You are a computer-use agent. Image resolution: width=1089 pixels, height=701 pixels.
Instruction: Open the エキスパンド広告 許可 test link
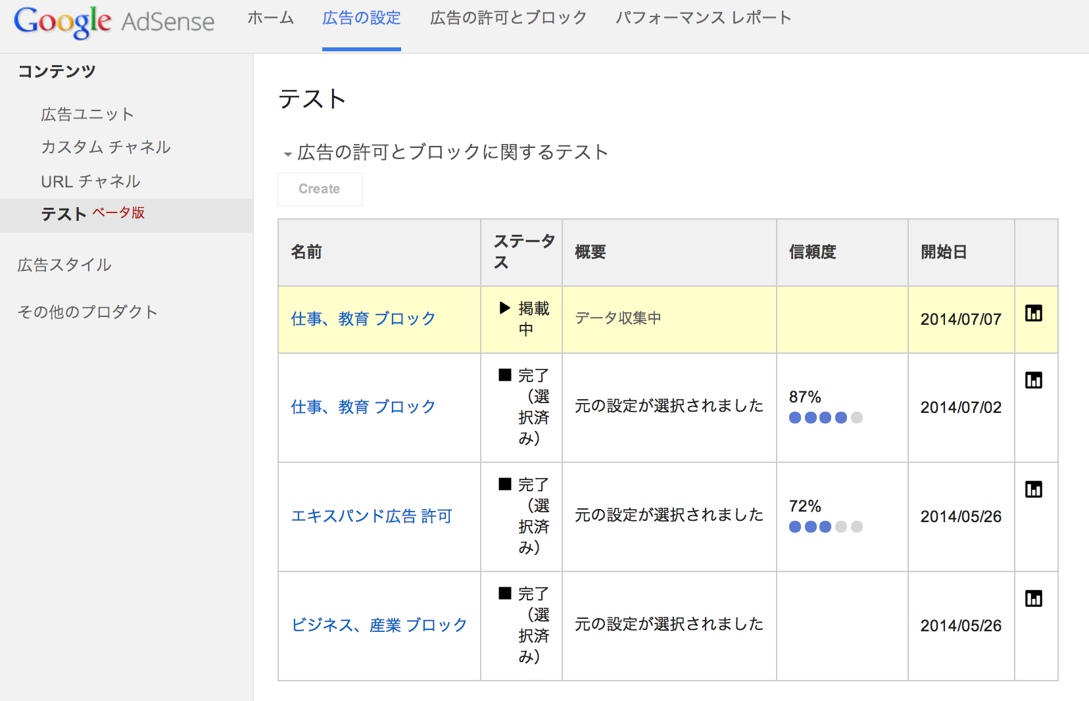tap(372, 516)
